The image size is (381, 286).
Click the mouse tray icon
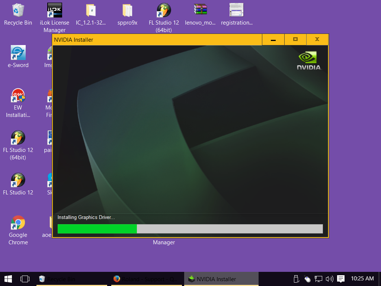pos(307,279)
